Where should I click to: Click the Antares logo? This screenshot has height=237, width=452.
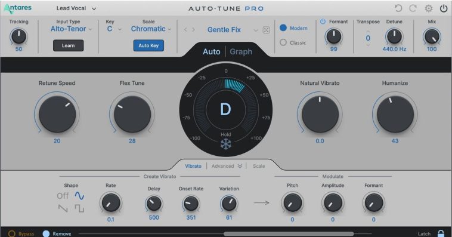17,8
